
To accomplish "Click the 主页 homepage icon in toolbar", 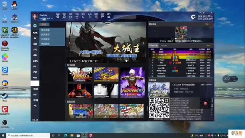I will (x=77, y=17).
